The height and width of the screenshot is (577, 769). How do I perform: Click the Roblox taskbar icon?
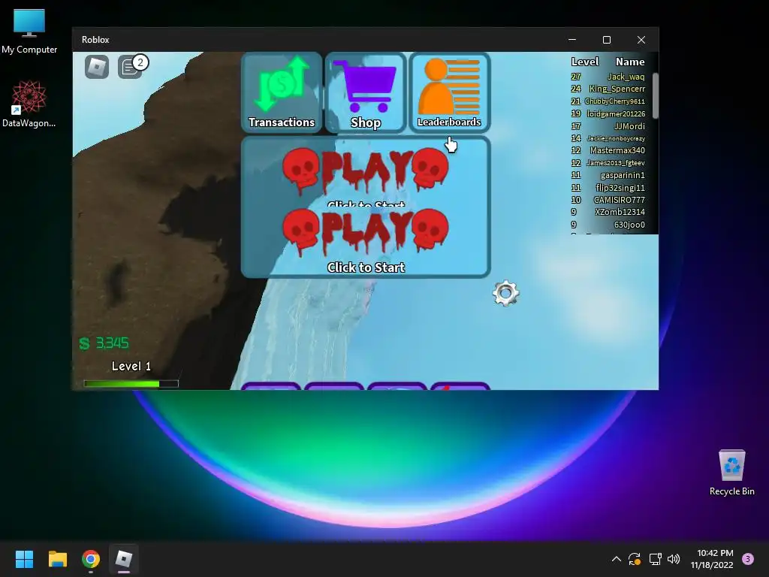124,559
